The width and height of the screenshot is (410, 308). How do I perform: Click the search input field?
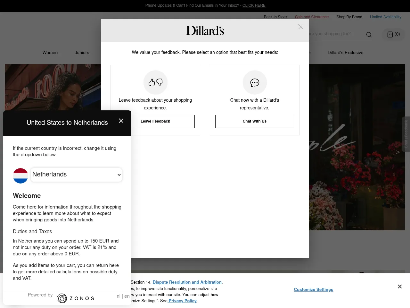click(x=330, y=34)
